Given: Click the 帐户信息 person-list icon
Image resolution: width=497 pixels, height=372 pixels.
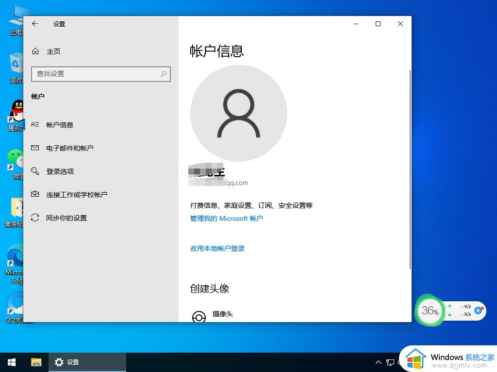Looking at the screenshot, I should tap(35, 124).
